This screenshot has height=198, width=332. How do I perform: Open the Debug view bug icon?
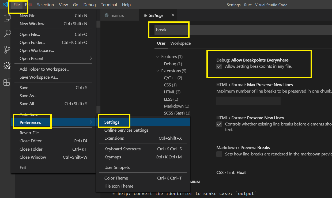point(7,66)
